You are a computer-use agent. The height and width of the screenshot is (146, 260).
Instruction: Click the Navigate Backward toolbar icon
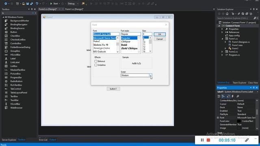(x=6, y=4)
